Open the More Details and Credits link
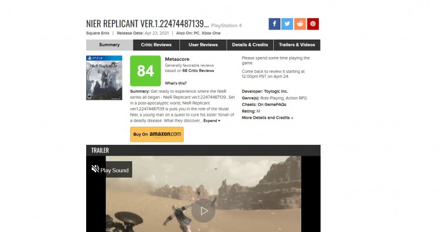This screenshot has height=232, width=439. [267, 118]
